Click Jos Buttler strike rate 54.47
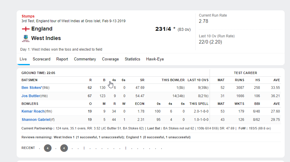The width and height of the screenshot is (290, 162). click(x=140, y=96)
